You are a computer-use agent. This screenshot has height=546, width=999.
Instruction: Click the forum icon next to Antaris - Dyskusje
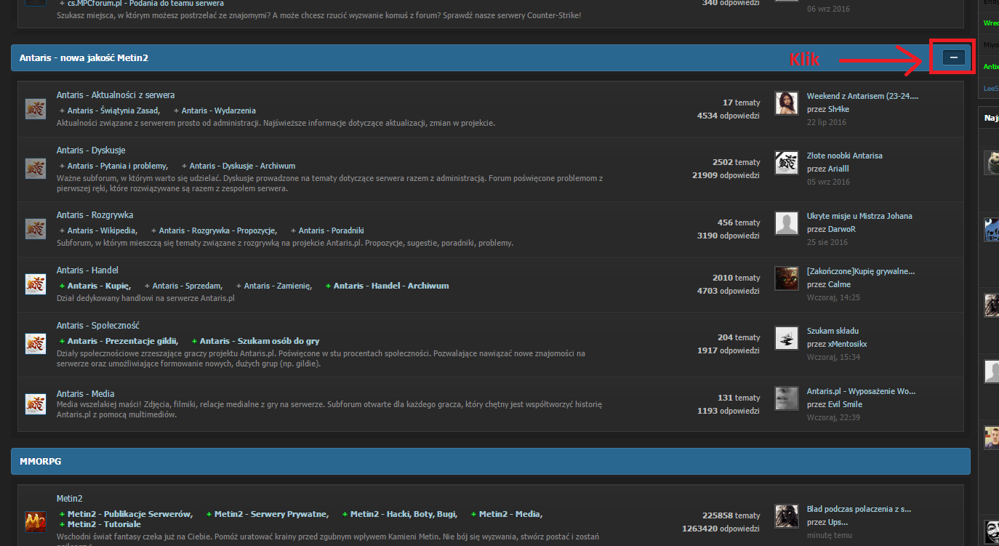36,169
